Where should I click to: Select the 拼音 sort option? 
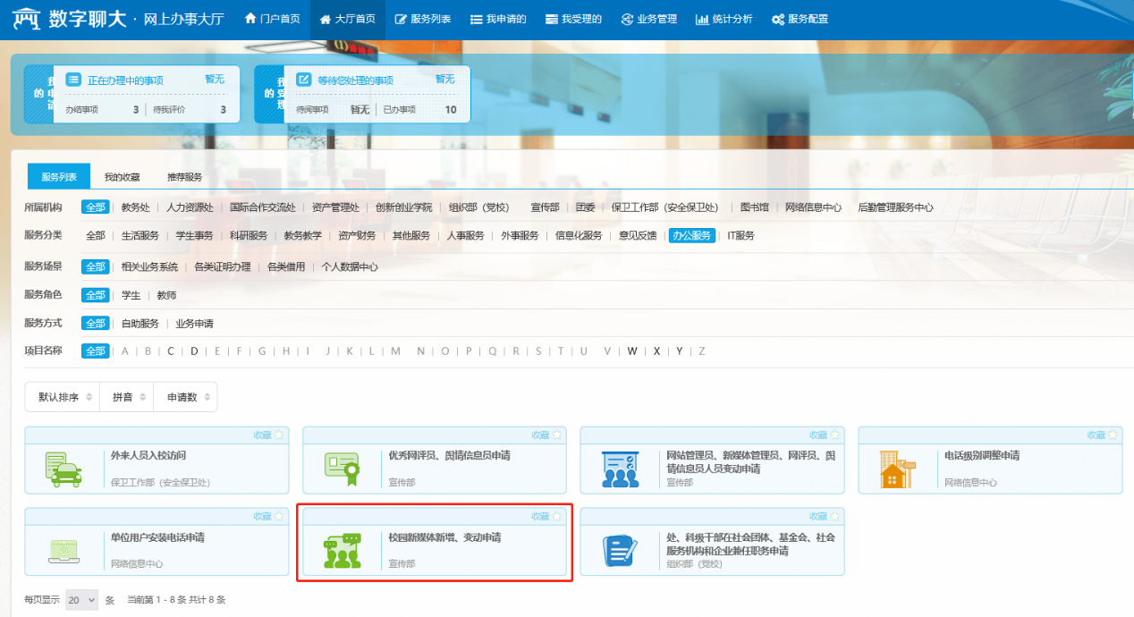[126, 397]
